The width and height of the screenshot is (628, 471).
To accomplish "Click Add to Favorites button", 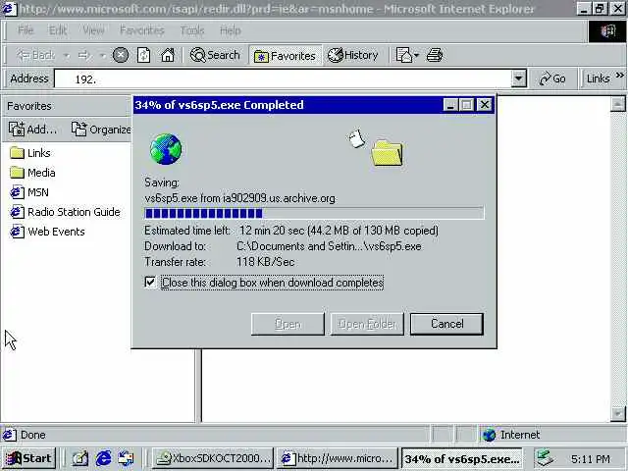I will (x=32, y=129).
